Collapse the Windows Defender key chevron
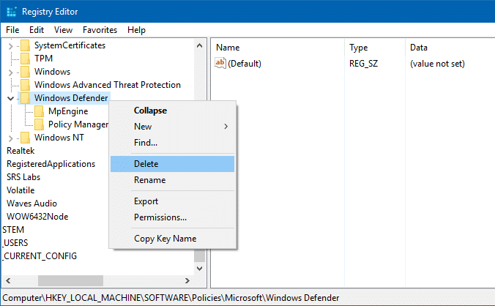495x306 pixels. click(x=10, y=98)
